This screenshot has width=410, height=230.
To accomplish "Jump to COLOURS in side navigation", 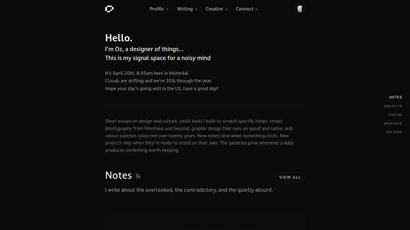I will [x=394, y=132].
